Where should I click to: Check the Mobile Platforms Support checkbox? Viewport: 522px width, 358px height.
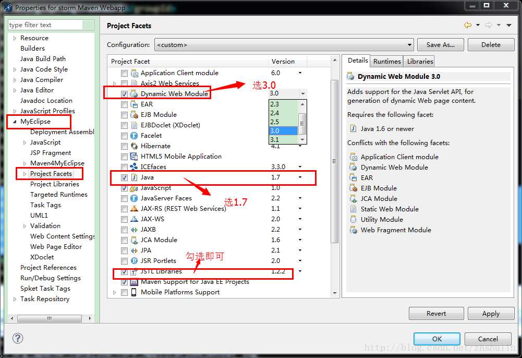point(124,293)
